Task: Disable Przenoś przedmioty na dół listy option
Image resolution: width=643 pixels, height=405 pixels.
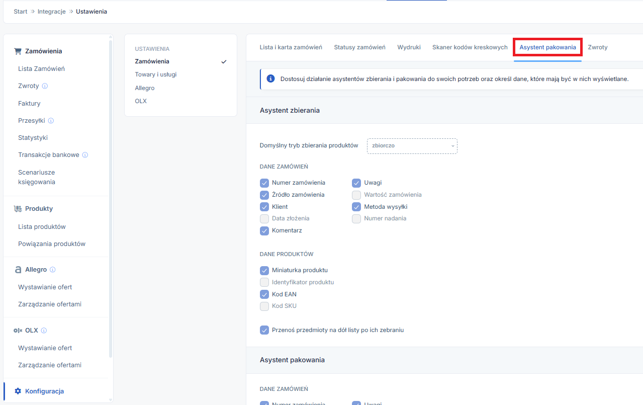Action: (264, 330)
